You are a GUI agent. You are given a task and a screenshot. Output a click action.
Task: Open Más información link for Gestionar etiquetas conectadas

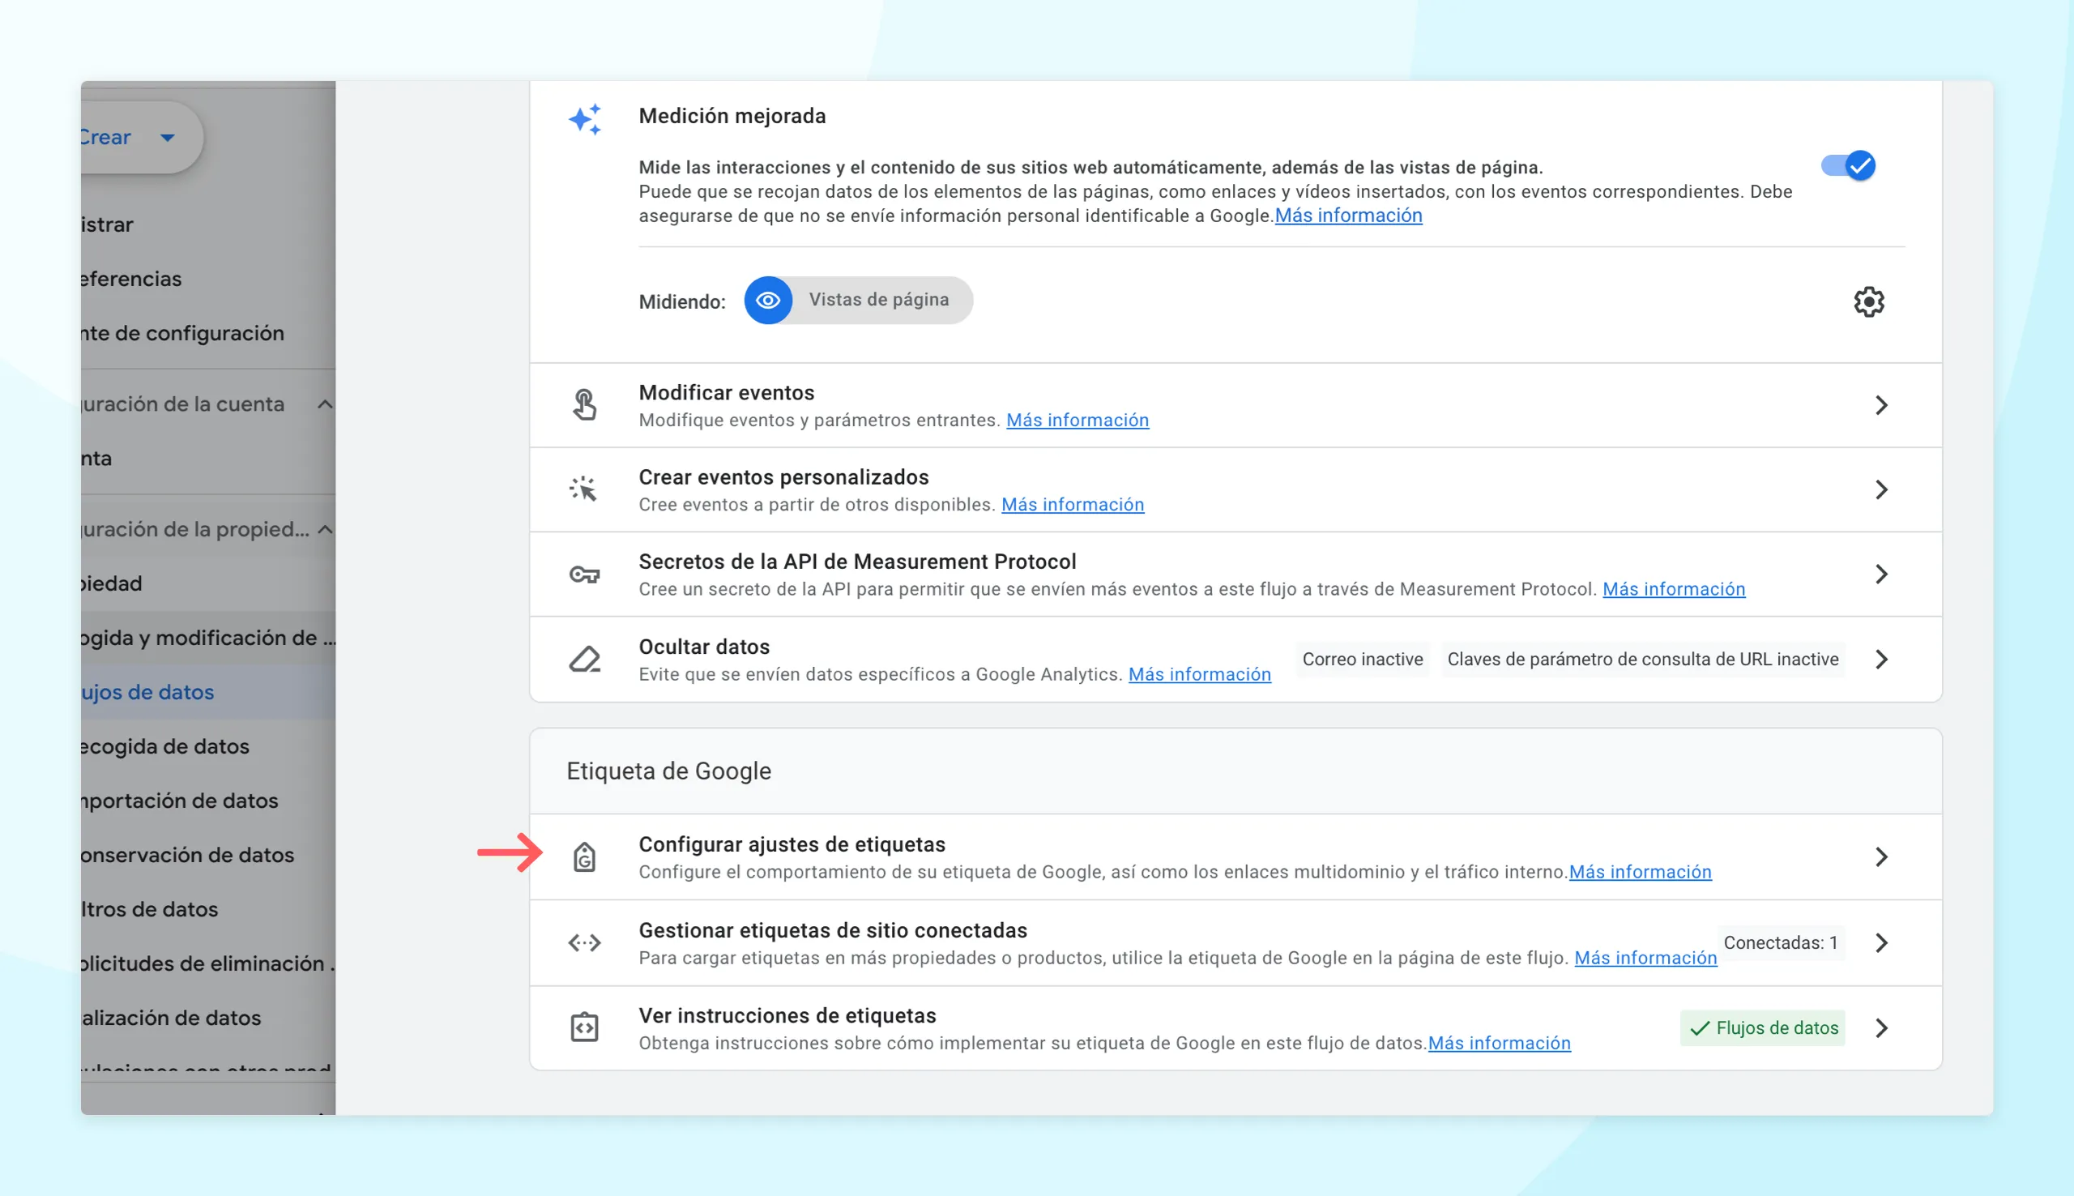point(1645,958)
